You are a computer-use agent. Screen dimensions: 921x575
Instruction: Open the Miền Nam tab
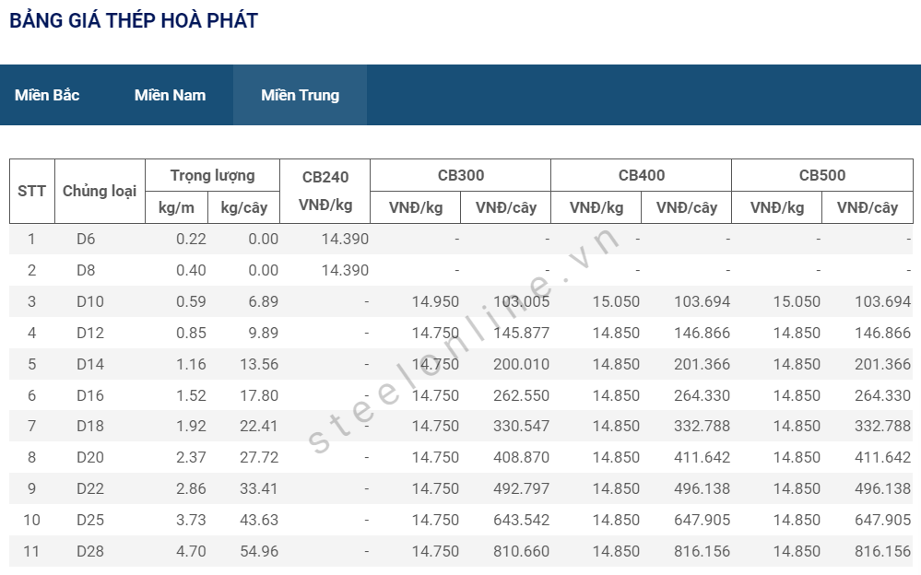(x=170, y=95)
